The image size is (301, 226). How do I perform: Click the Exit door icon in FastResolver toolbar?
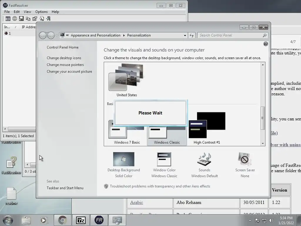pos(49,19)
